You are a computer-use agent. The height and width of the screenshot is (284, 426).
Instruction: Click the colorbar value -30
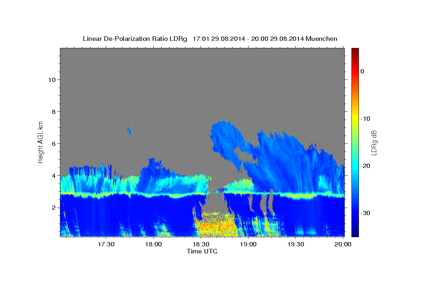pyautogui.click(x=365, y=213)
